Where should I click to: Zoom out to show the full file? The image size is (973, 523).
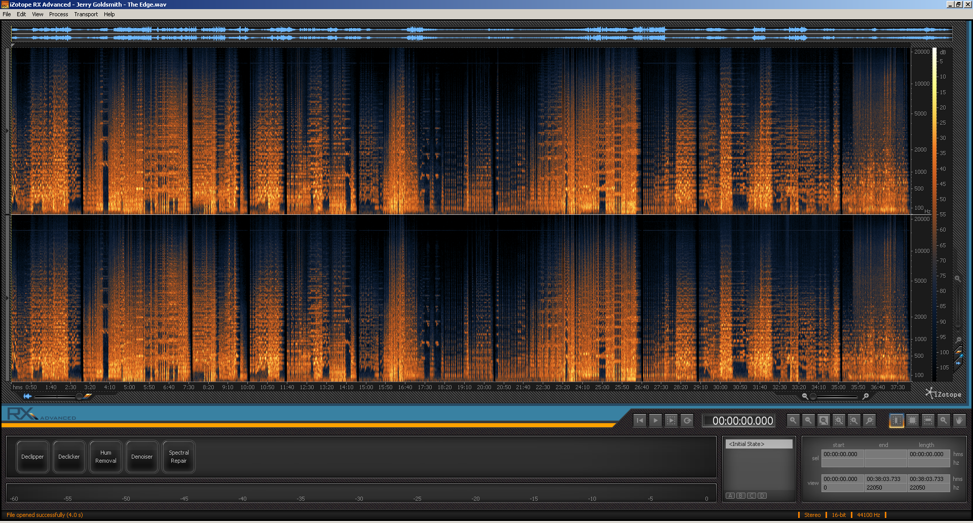(x=824, y=420)
